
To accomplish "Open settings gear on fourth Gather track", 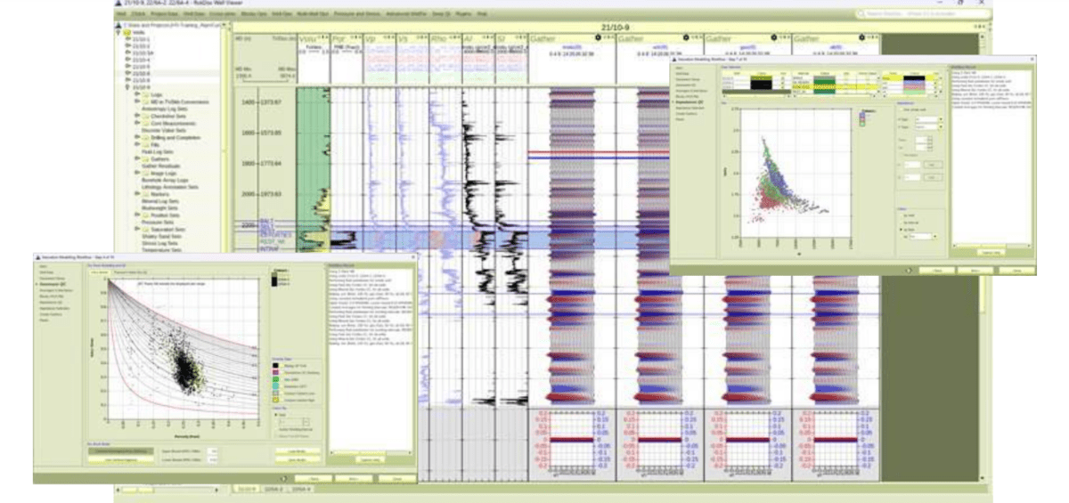I will point(863,39).
